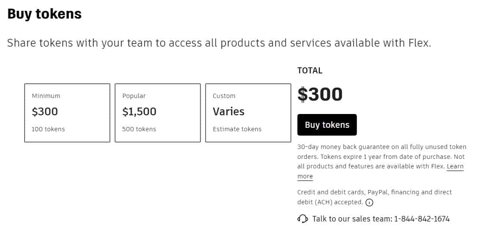484x247 pixels.
Task: Select the Minimum $300 token option
Action: pos(67,113)
